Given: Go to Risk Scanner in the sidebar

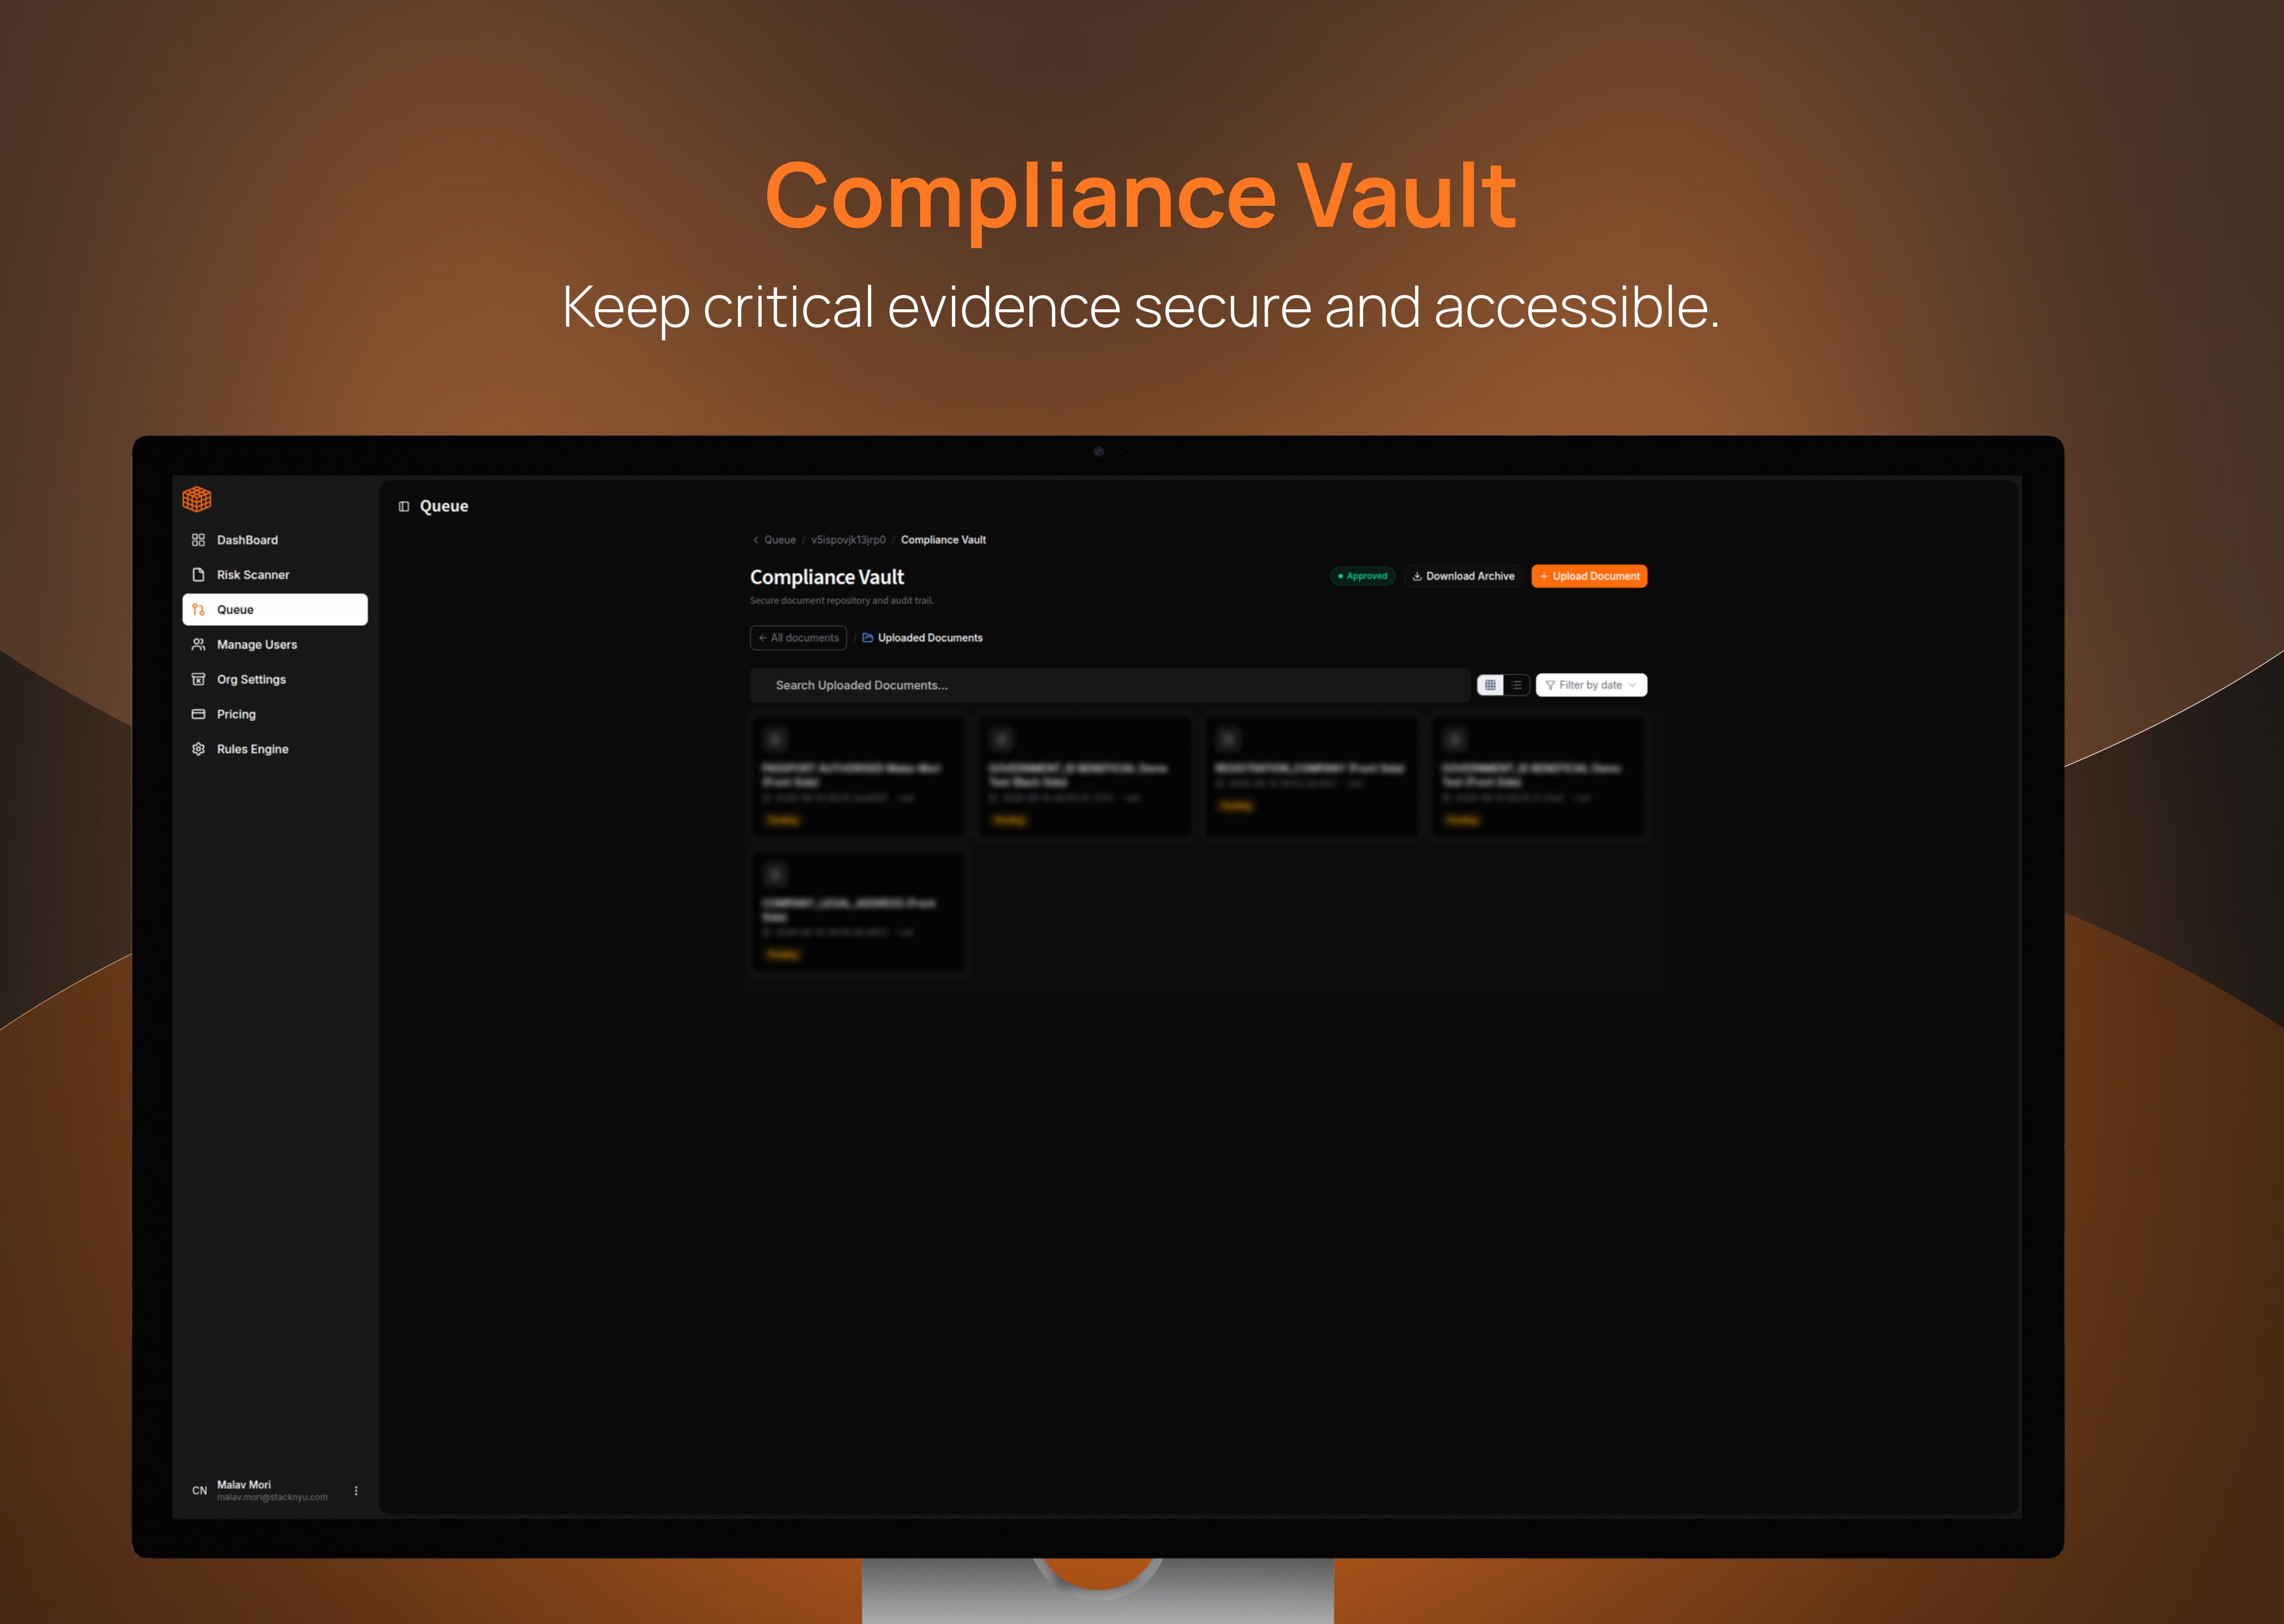Looking at the screenshot, I should click(x=275, y=575).
